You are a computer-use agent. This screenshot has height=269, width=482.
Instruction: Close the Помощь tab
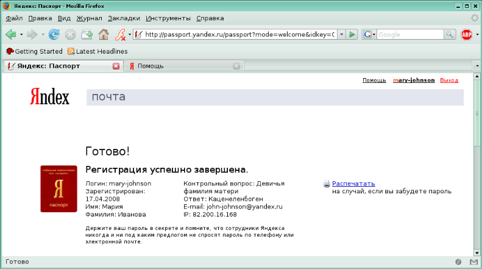click(x=236, y=66)
